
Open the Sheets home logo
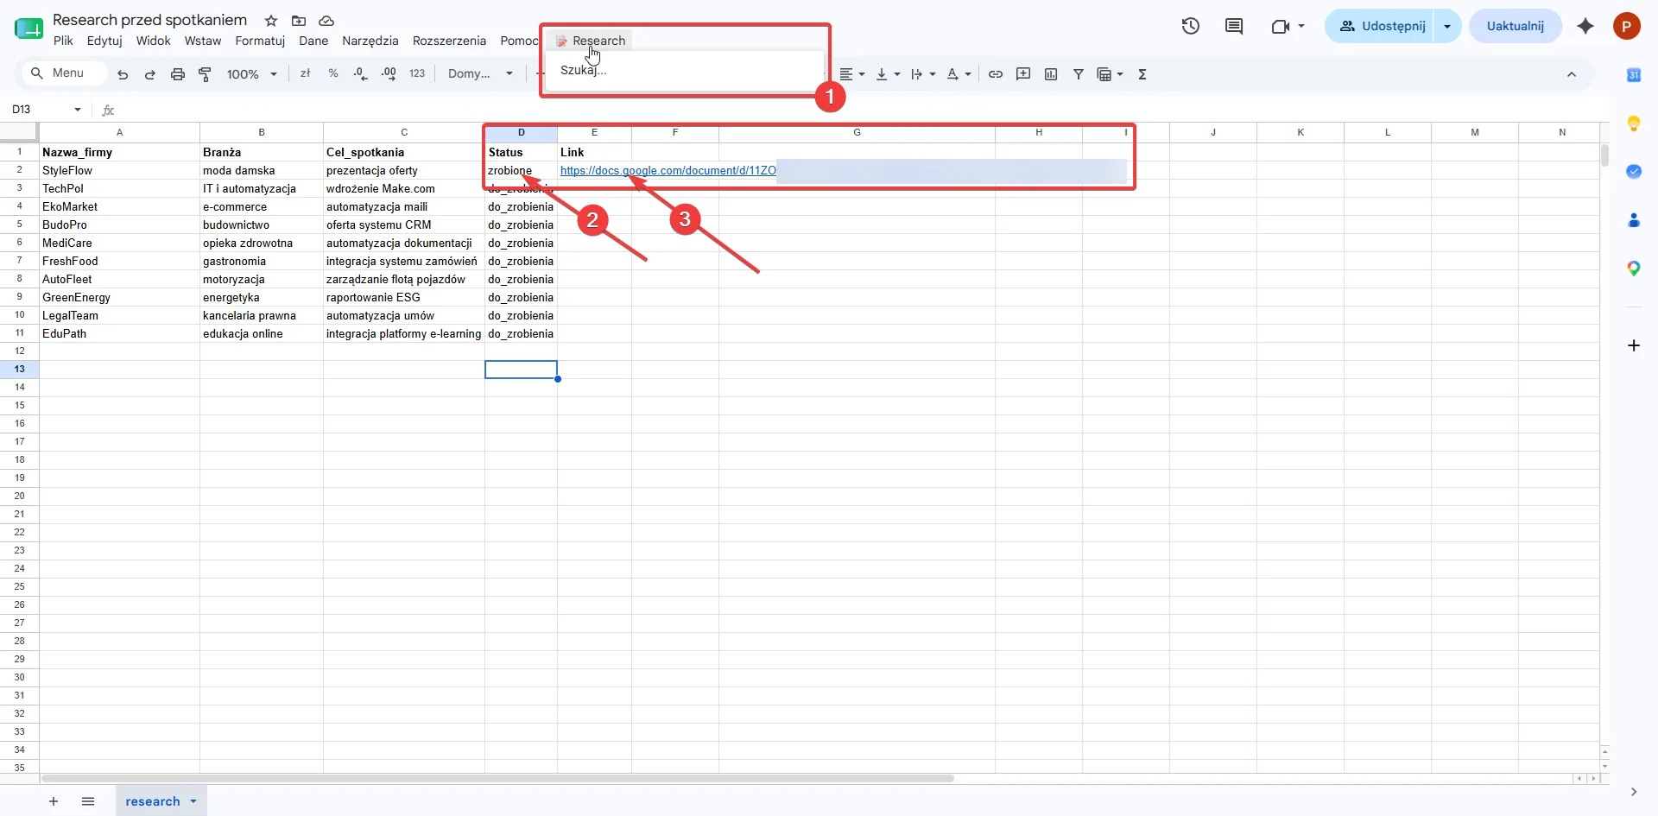point(28,28)
